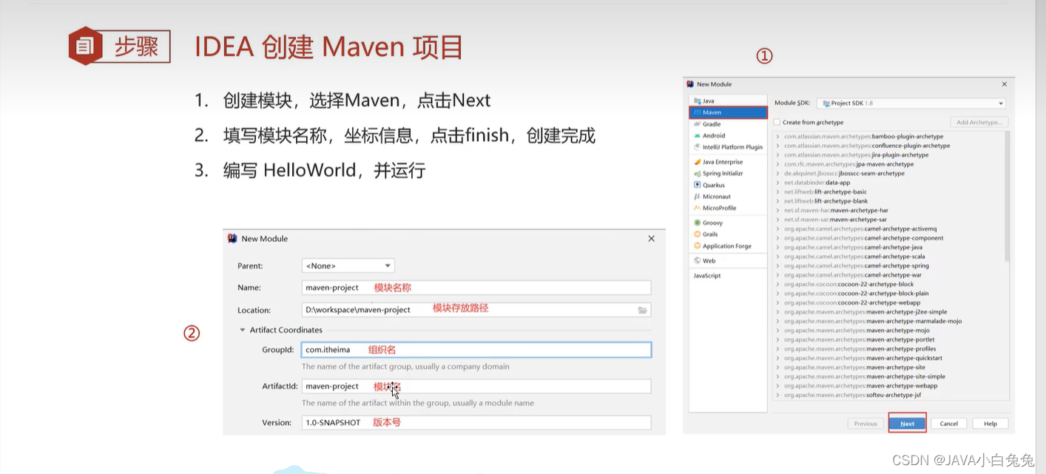
Task: Select maven-archetype-marmalade-mojo entry
Action: pyautogui.click(x=873, y=322)
